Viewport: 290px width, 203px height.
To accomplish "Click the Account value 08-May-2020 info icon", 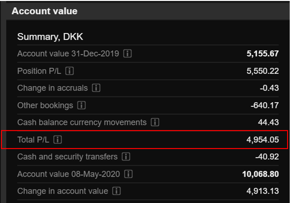I will point(128,174).
